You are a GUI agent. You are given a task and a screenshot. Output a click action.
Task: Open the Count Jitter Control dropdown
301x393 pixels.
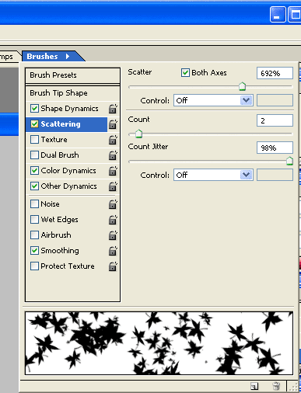click(213, 175)
